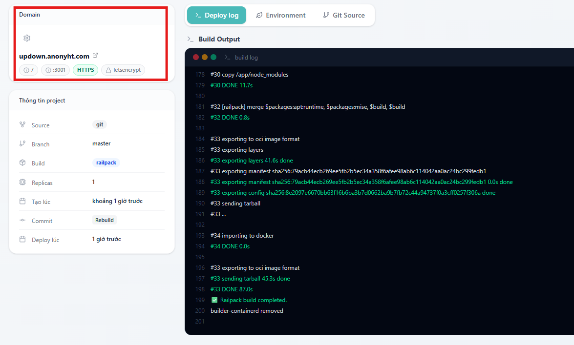The height and width of the screenshot is (345, 574).
Task: Switch to the Git Source tab
Action: (344, 15)
